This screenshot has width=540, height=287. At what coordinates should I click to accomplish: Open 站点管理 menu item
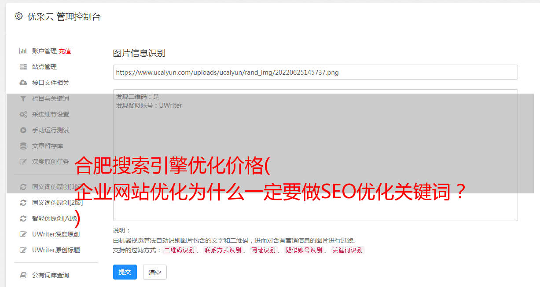[44, 67]
